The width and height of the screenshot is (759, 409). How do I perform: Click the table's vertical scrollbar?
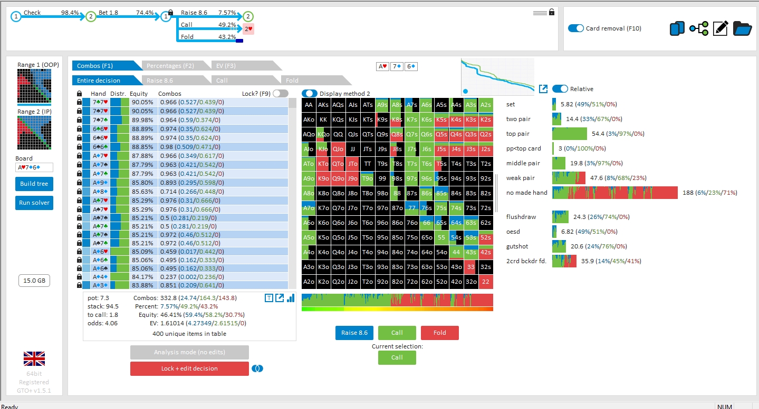[292, 194]
